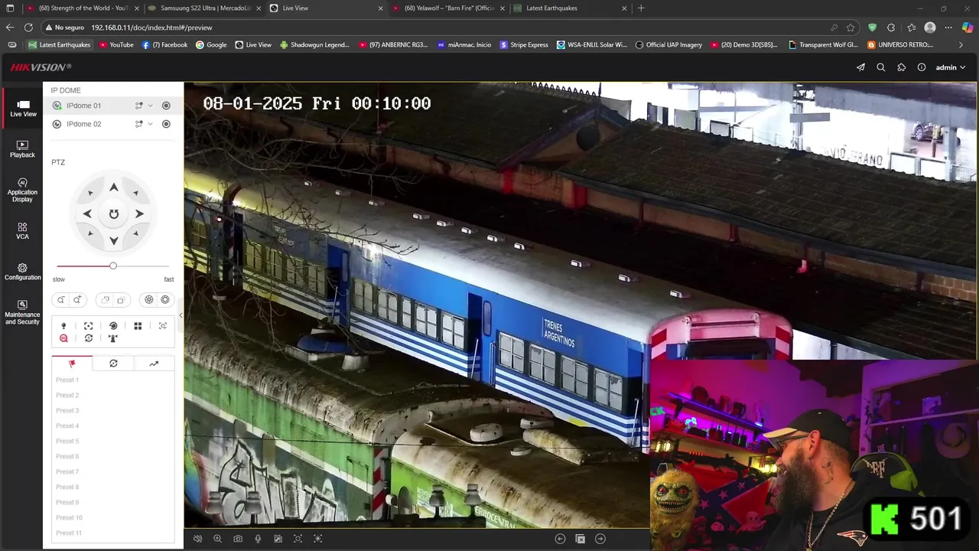Image resolution: width=979 pixels, height=551 pixels.
Task: Adjust the PTZ speed slider
Action: pos(113,266)
